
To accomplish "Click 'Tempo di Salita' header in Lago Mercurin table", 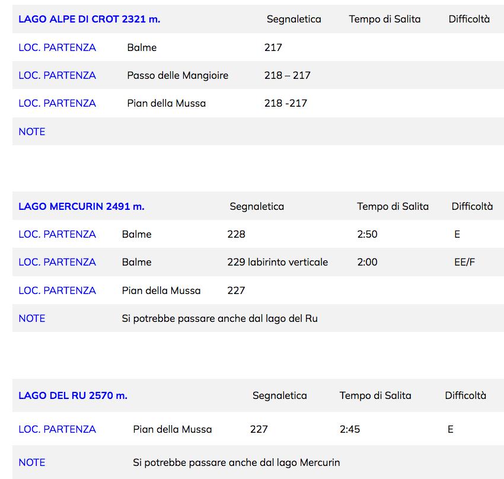I will pyautogui.click(x=393, y=206).
